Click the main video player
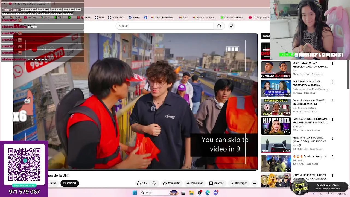The height and width of the screenshot is (197, 350). click(x=135, y=102)
